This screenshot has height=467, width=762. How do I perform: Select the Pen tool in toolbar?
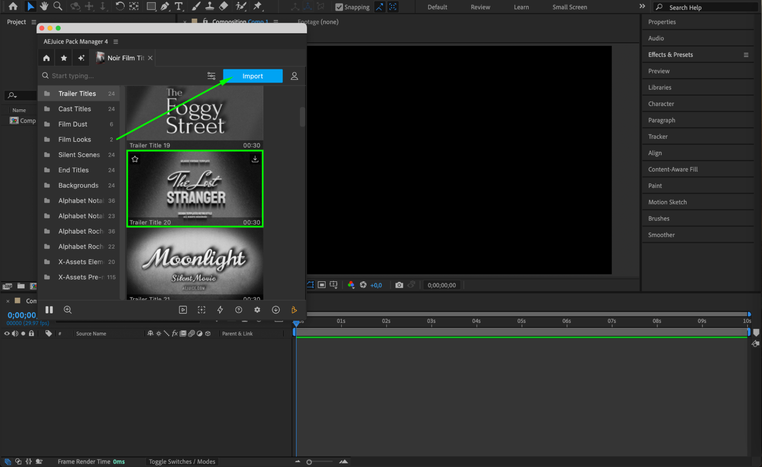coord(165,6)
